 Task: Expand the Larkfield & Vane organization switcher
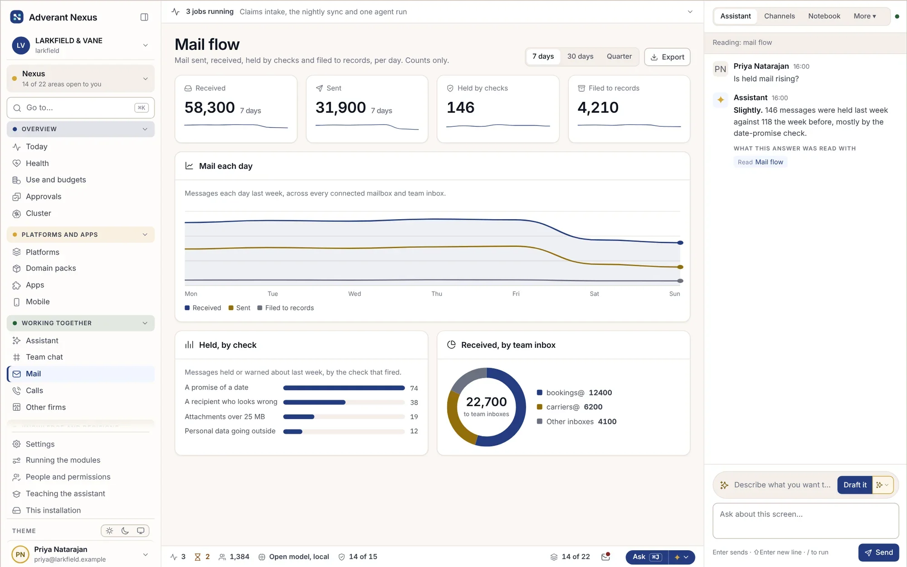[x=81, y=45]
